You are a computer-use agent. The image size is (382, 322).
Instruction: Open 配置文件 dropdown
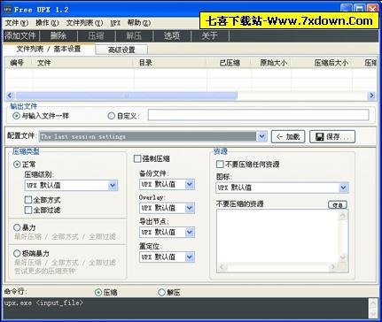tap(261, 136)
